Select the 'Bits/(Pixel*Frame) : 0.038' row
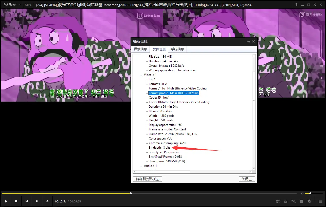 [165, 157]
